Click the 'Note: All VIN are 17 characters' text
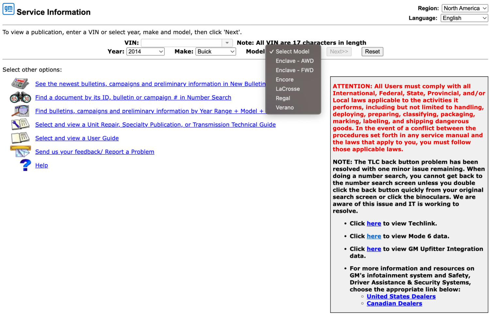This screenshot has height=319, width=490. [302, 43]
